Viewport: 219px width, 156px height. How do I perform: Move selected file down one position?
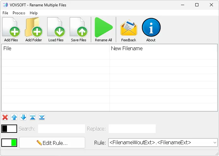click(23, 117)
